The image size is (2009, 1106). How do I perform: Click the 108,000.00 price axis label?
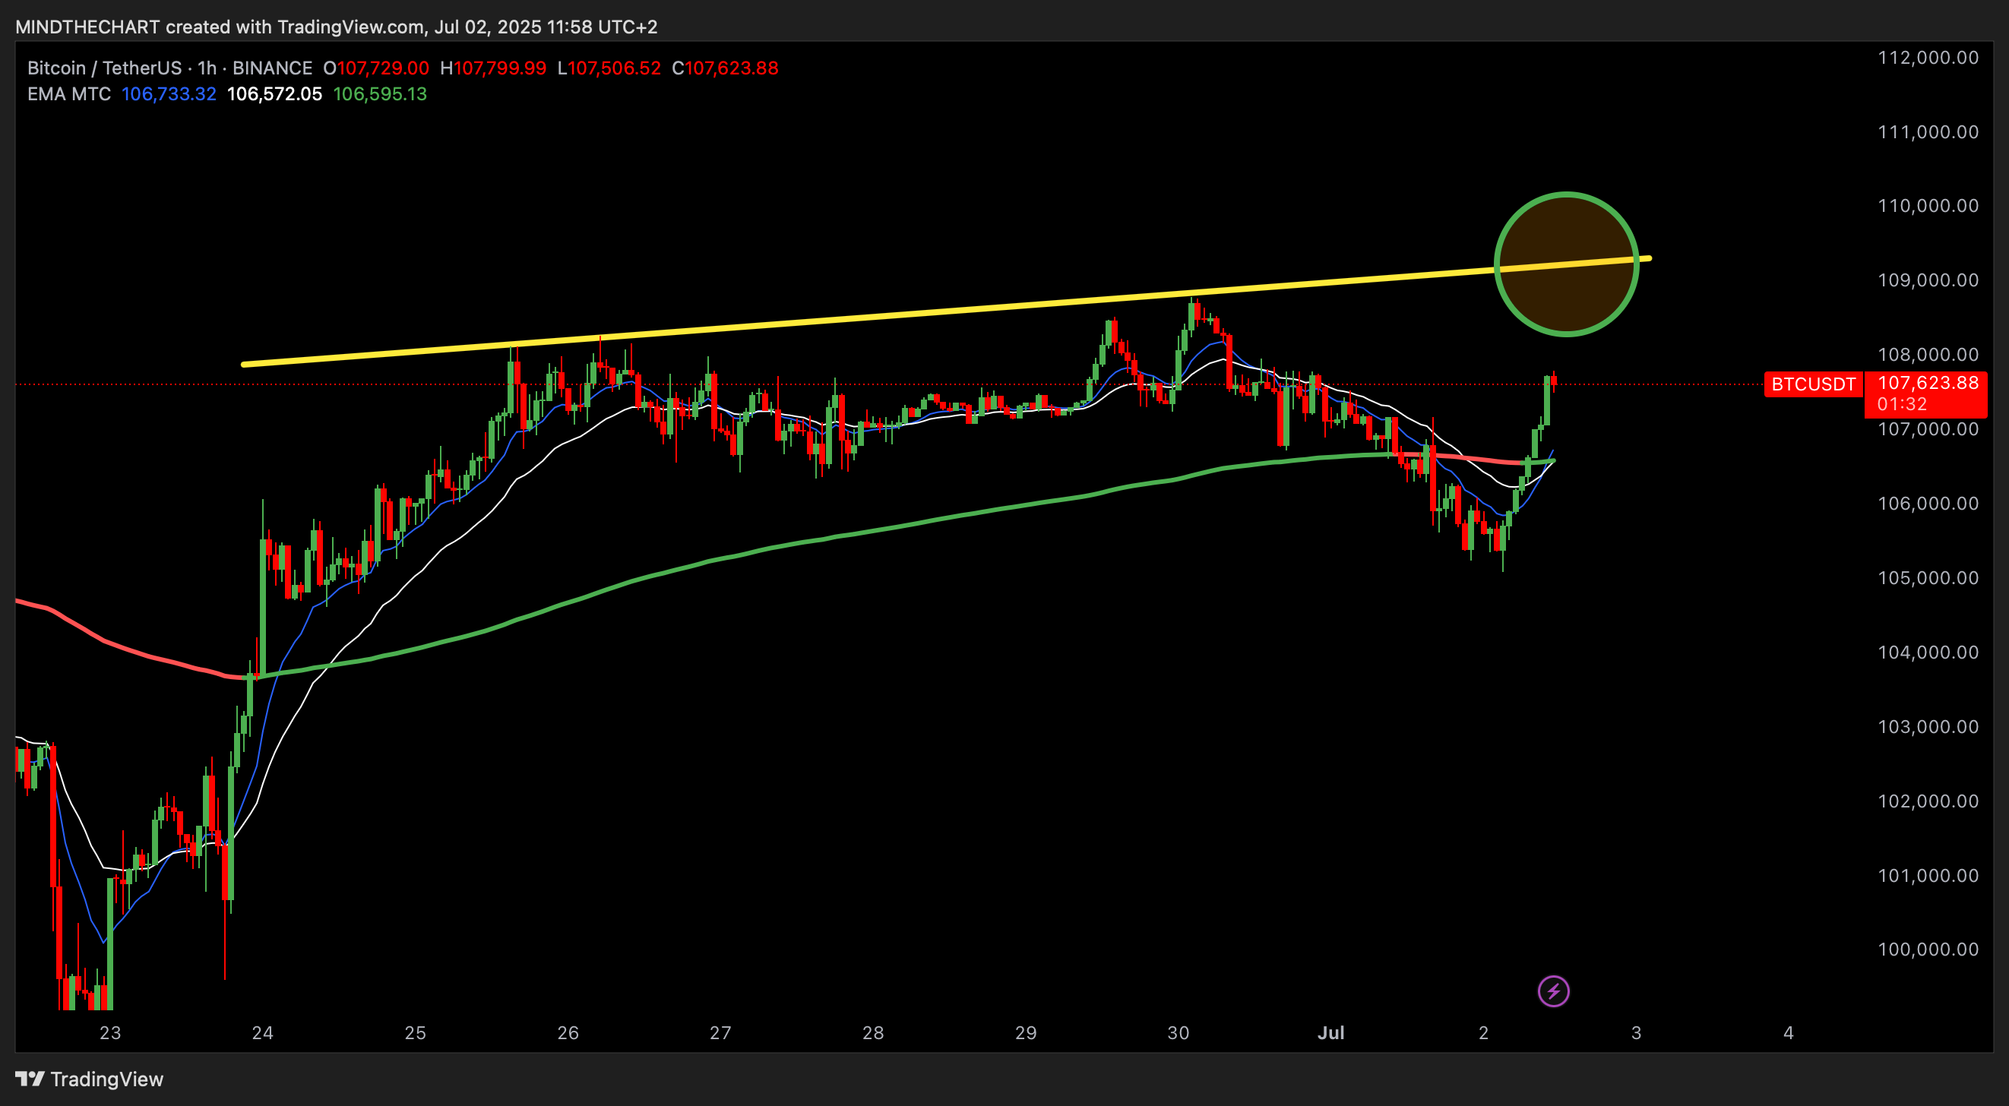pos(1928,355)
